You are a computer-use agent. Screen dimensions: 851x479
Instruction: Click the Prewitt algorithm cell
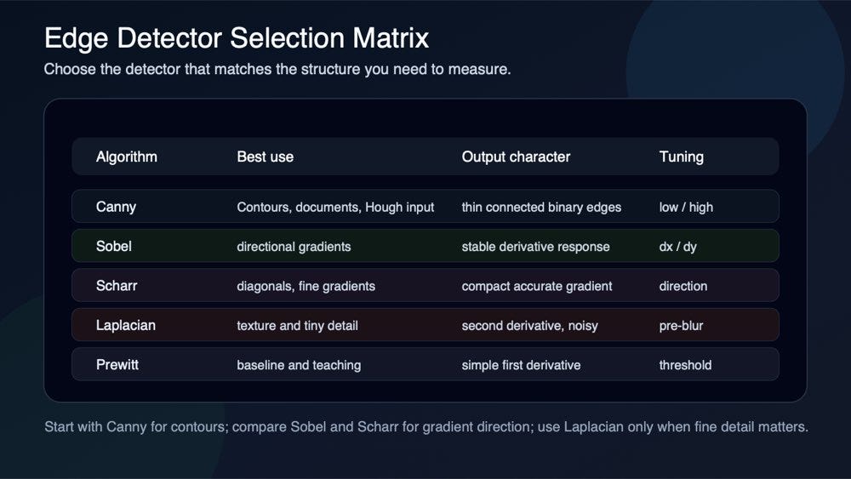coord(117,364)
